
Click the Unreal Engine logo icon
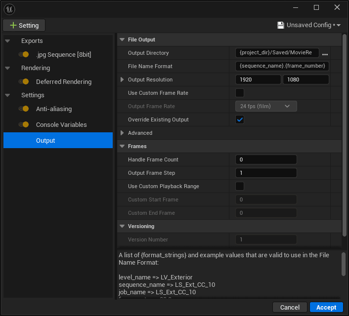(x=9, y=8)
